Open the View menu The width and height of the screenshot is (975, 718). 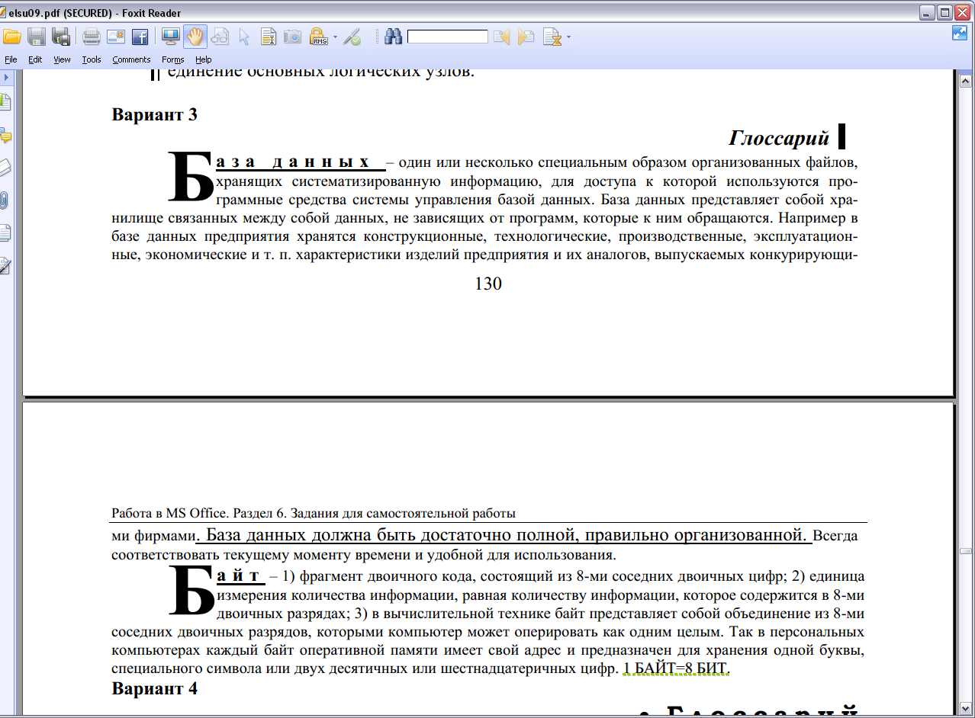pyautogui.click(x=62, y=59)
